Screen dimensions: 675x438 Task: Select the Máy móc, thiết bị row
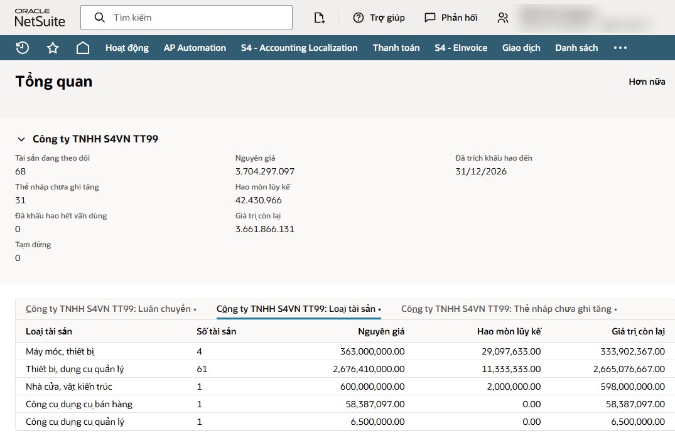click(x=345, y=351)
